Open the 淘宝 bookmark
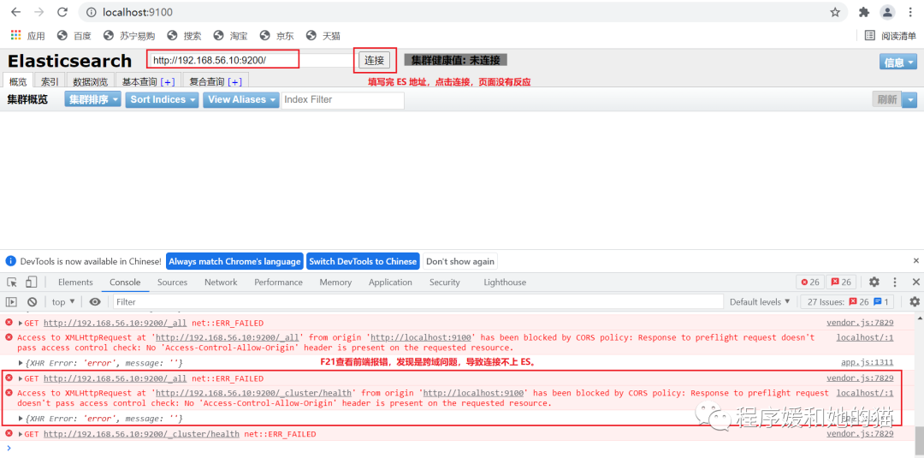 (x=231, y=36)
